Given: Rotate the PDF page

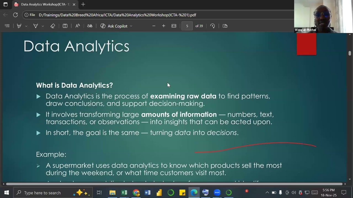Looking at the screenshot, I should (x=212, y=26).
